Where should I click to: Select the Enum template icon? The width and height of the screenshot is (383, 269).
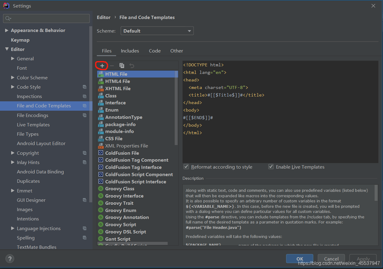[x=101, y=110]
